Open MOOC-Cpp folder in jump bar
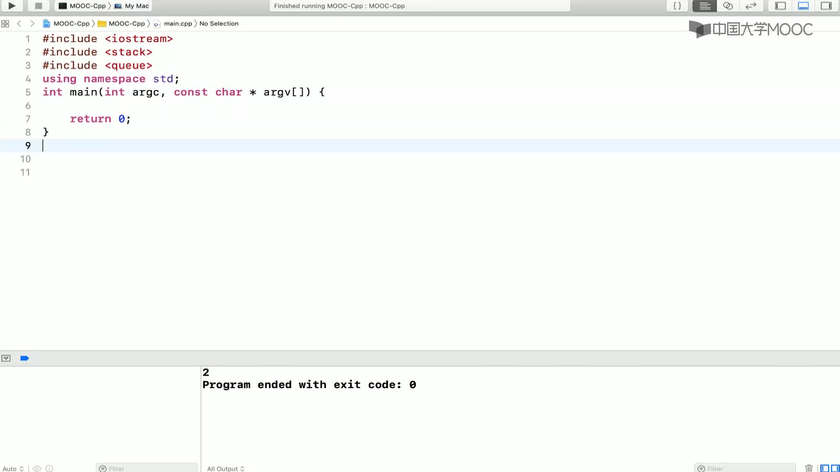840x472 pixels. coord(121,24)
